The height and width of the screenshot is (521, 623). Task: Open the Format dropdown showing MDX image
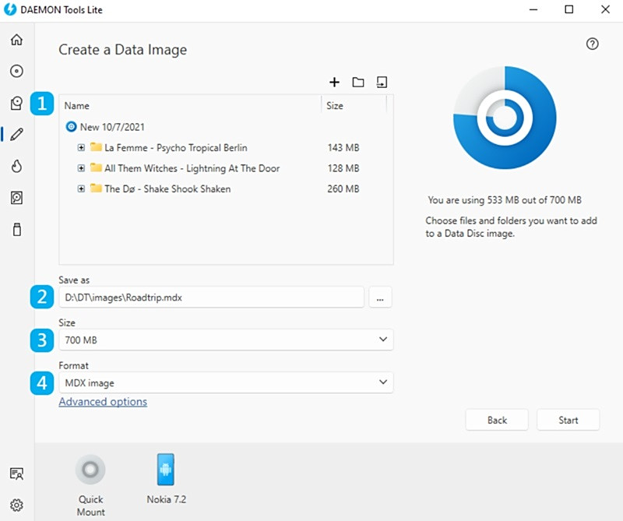(x=226, y=382)
